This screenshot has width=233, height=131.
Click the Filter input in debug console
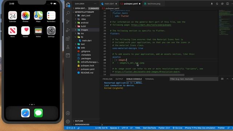tap(194, 79)
